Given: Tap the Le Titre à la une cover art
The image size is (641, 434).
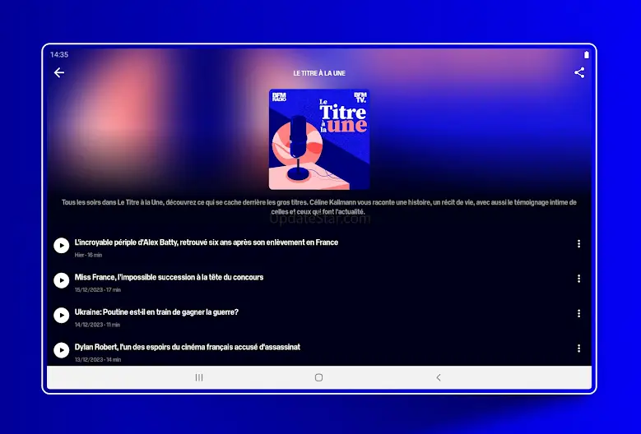Looking at the screenshot, I should (319, 139).
